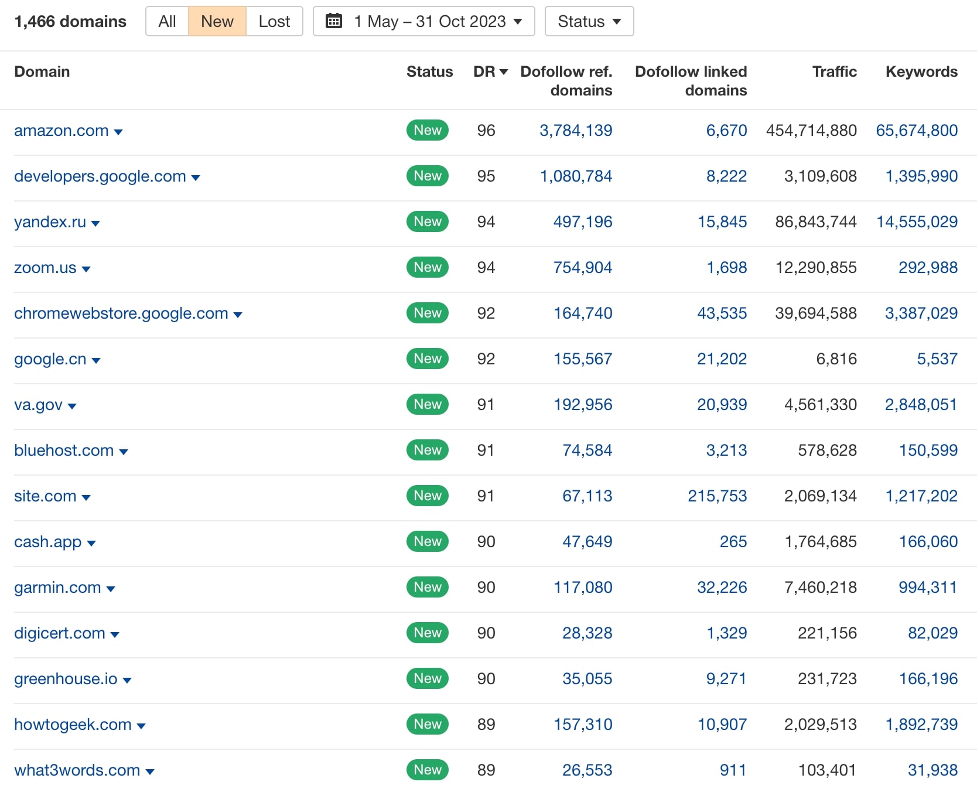Open google.cn keywords 5,537
The width and height of the screenshot is (977, 792).
(937, 359)
